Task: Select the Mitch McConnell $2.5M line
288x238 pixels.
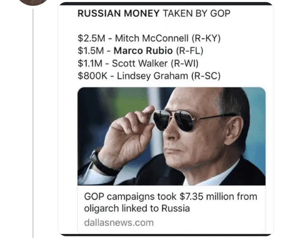Action: point(149,39)
